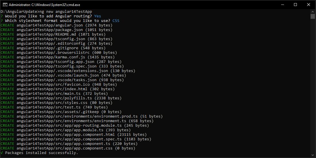Minimize the cmd.exe window

(282, 5)
